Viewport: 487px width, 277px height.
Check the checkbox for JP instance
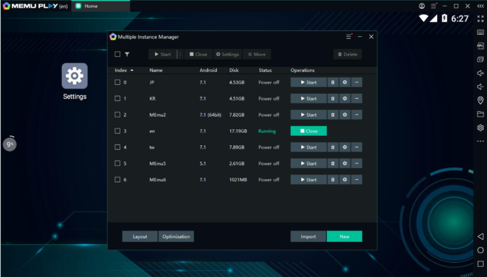[117, 82]
